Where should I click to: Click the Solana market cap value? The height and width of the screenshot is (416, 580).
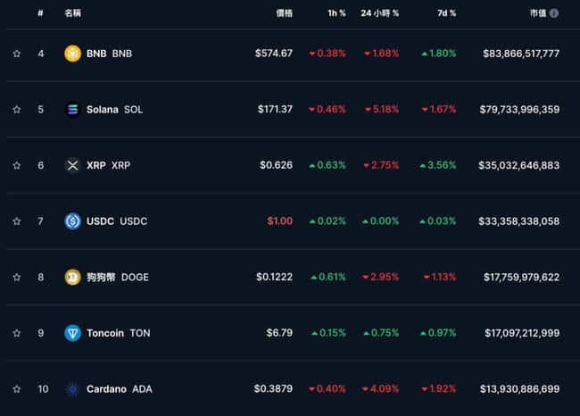(521, 110)
